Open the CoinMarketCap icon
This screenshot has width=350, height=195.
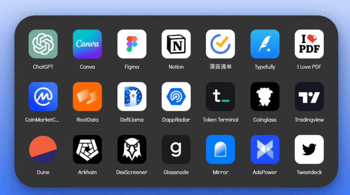tap(43, 96)
